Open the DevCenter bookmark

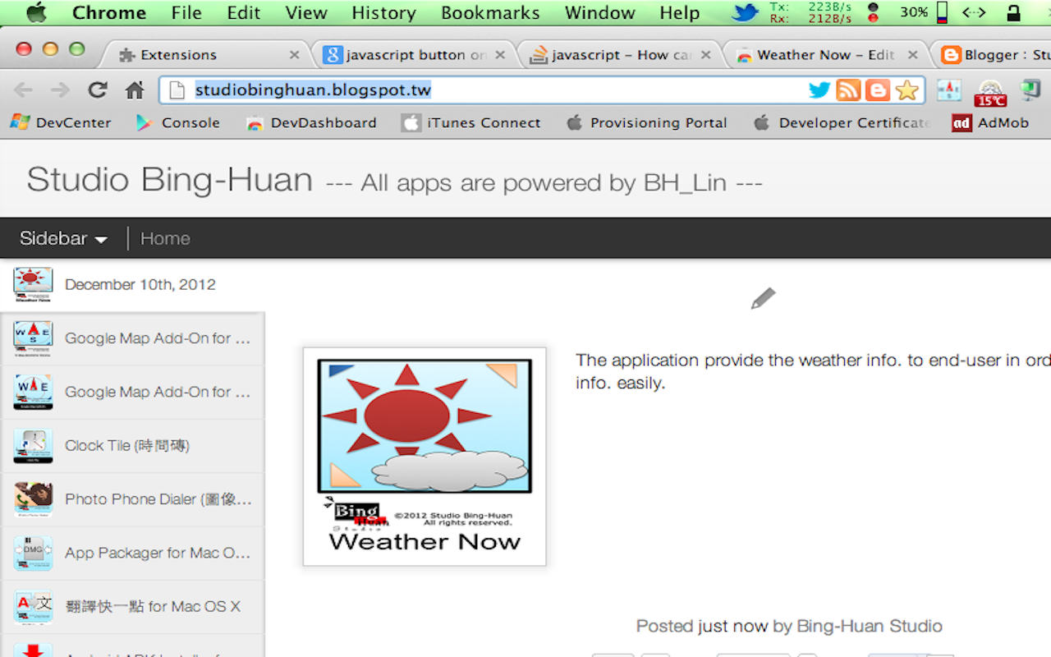(x=60, y=122)
